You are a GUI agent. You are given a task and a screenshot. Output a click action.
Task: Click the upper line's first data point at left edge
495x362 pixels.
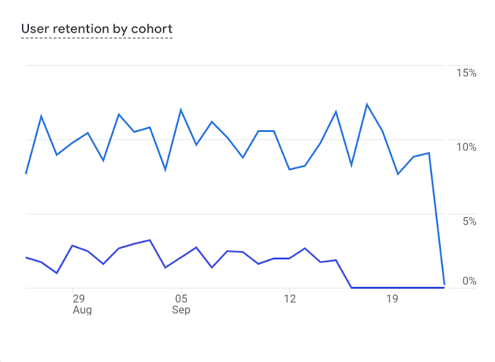[x=26, y=173]
